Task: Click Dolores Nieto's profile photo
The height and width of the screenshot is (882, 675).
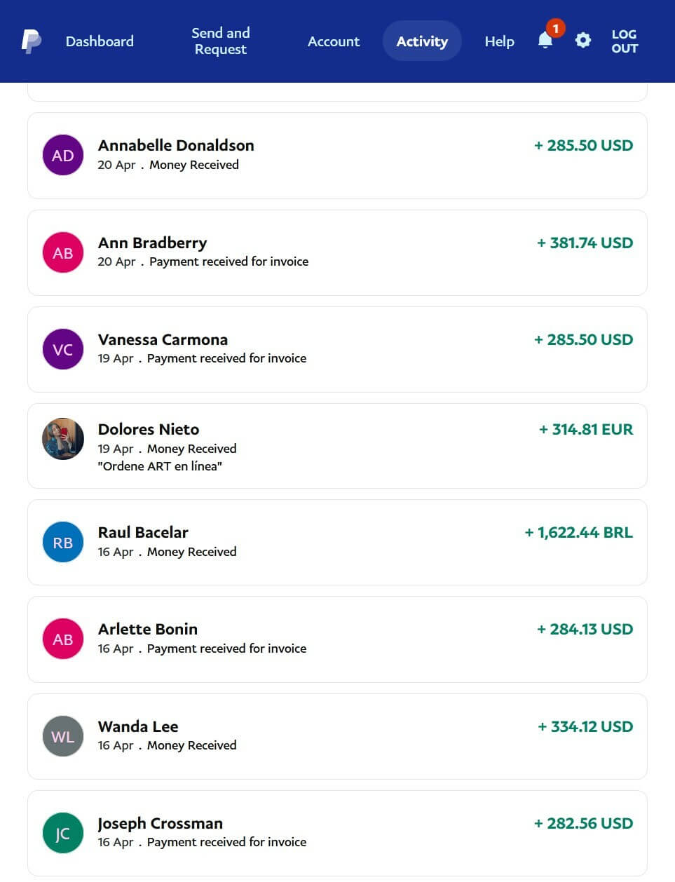Action: [x=63, y=439]
